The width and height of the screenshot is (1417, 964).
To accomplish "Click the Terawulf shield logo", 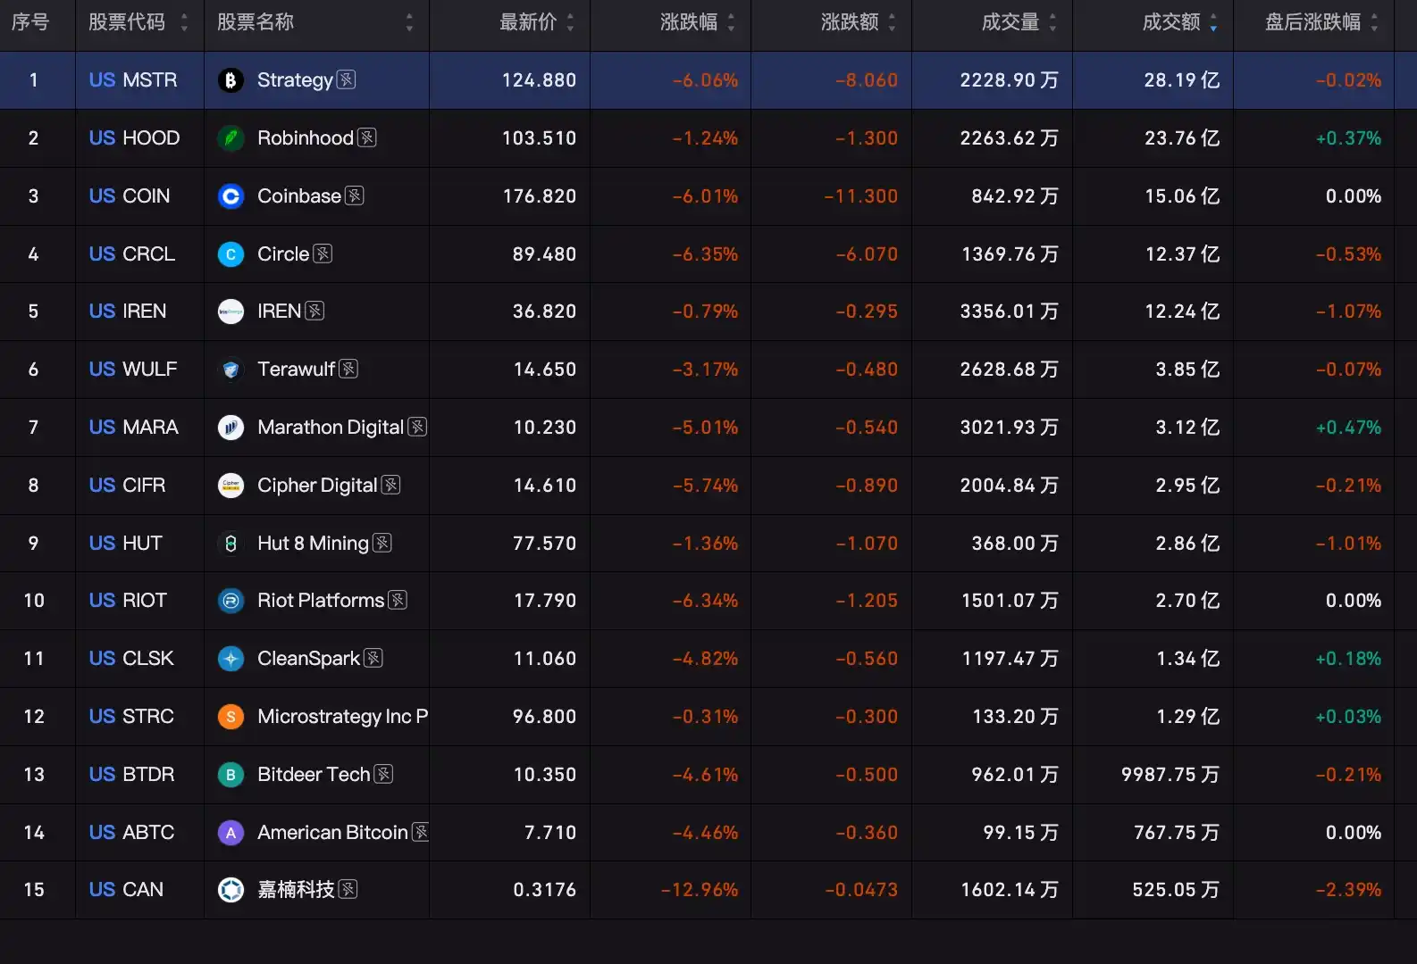I will tap(231, 370).
